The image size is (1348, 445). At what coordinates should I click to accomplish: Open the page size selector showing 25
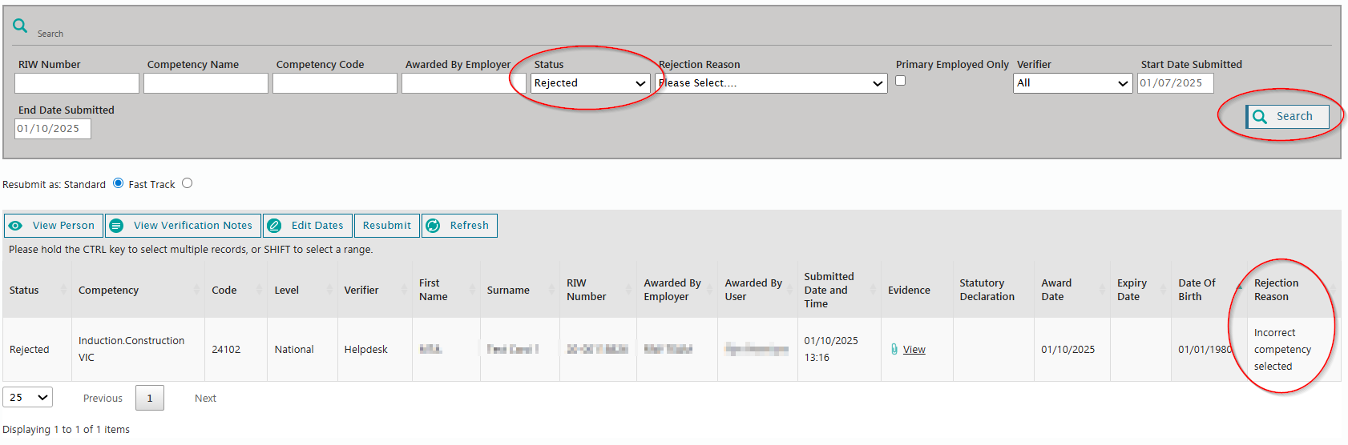click(28, 397)
